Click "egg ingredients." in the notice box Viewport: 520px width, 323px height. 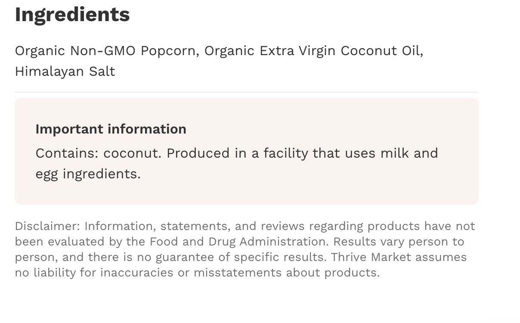88,174
